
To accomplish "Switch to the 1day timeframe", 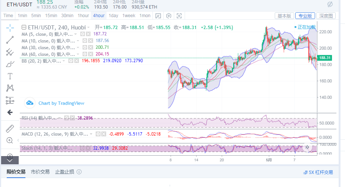I will click(x=113, y=16).
